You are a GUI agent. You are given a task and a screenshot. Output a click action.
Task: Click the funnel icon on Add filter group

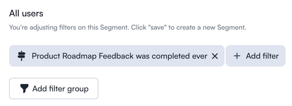[x=24, y=89]
